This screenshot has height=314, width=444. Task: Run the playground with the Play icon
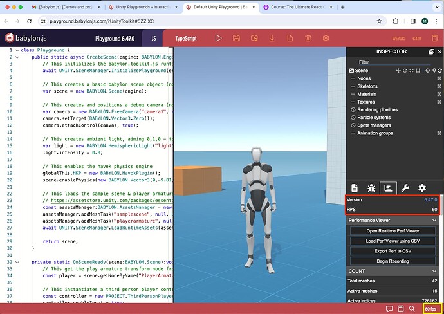pyautogui.click(x=219, y=39)
